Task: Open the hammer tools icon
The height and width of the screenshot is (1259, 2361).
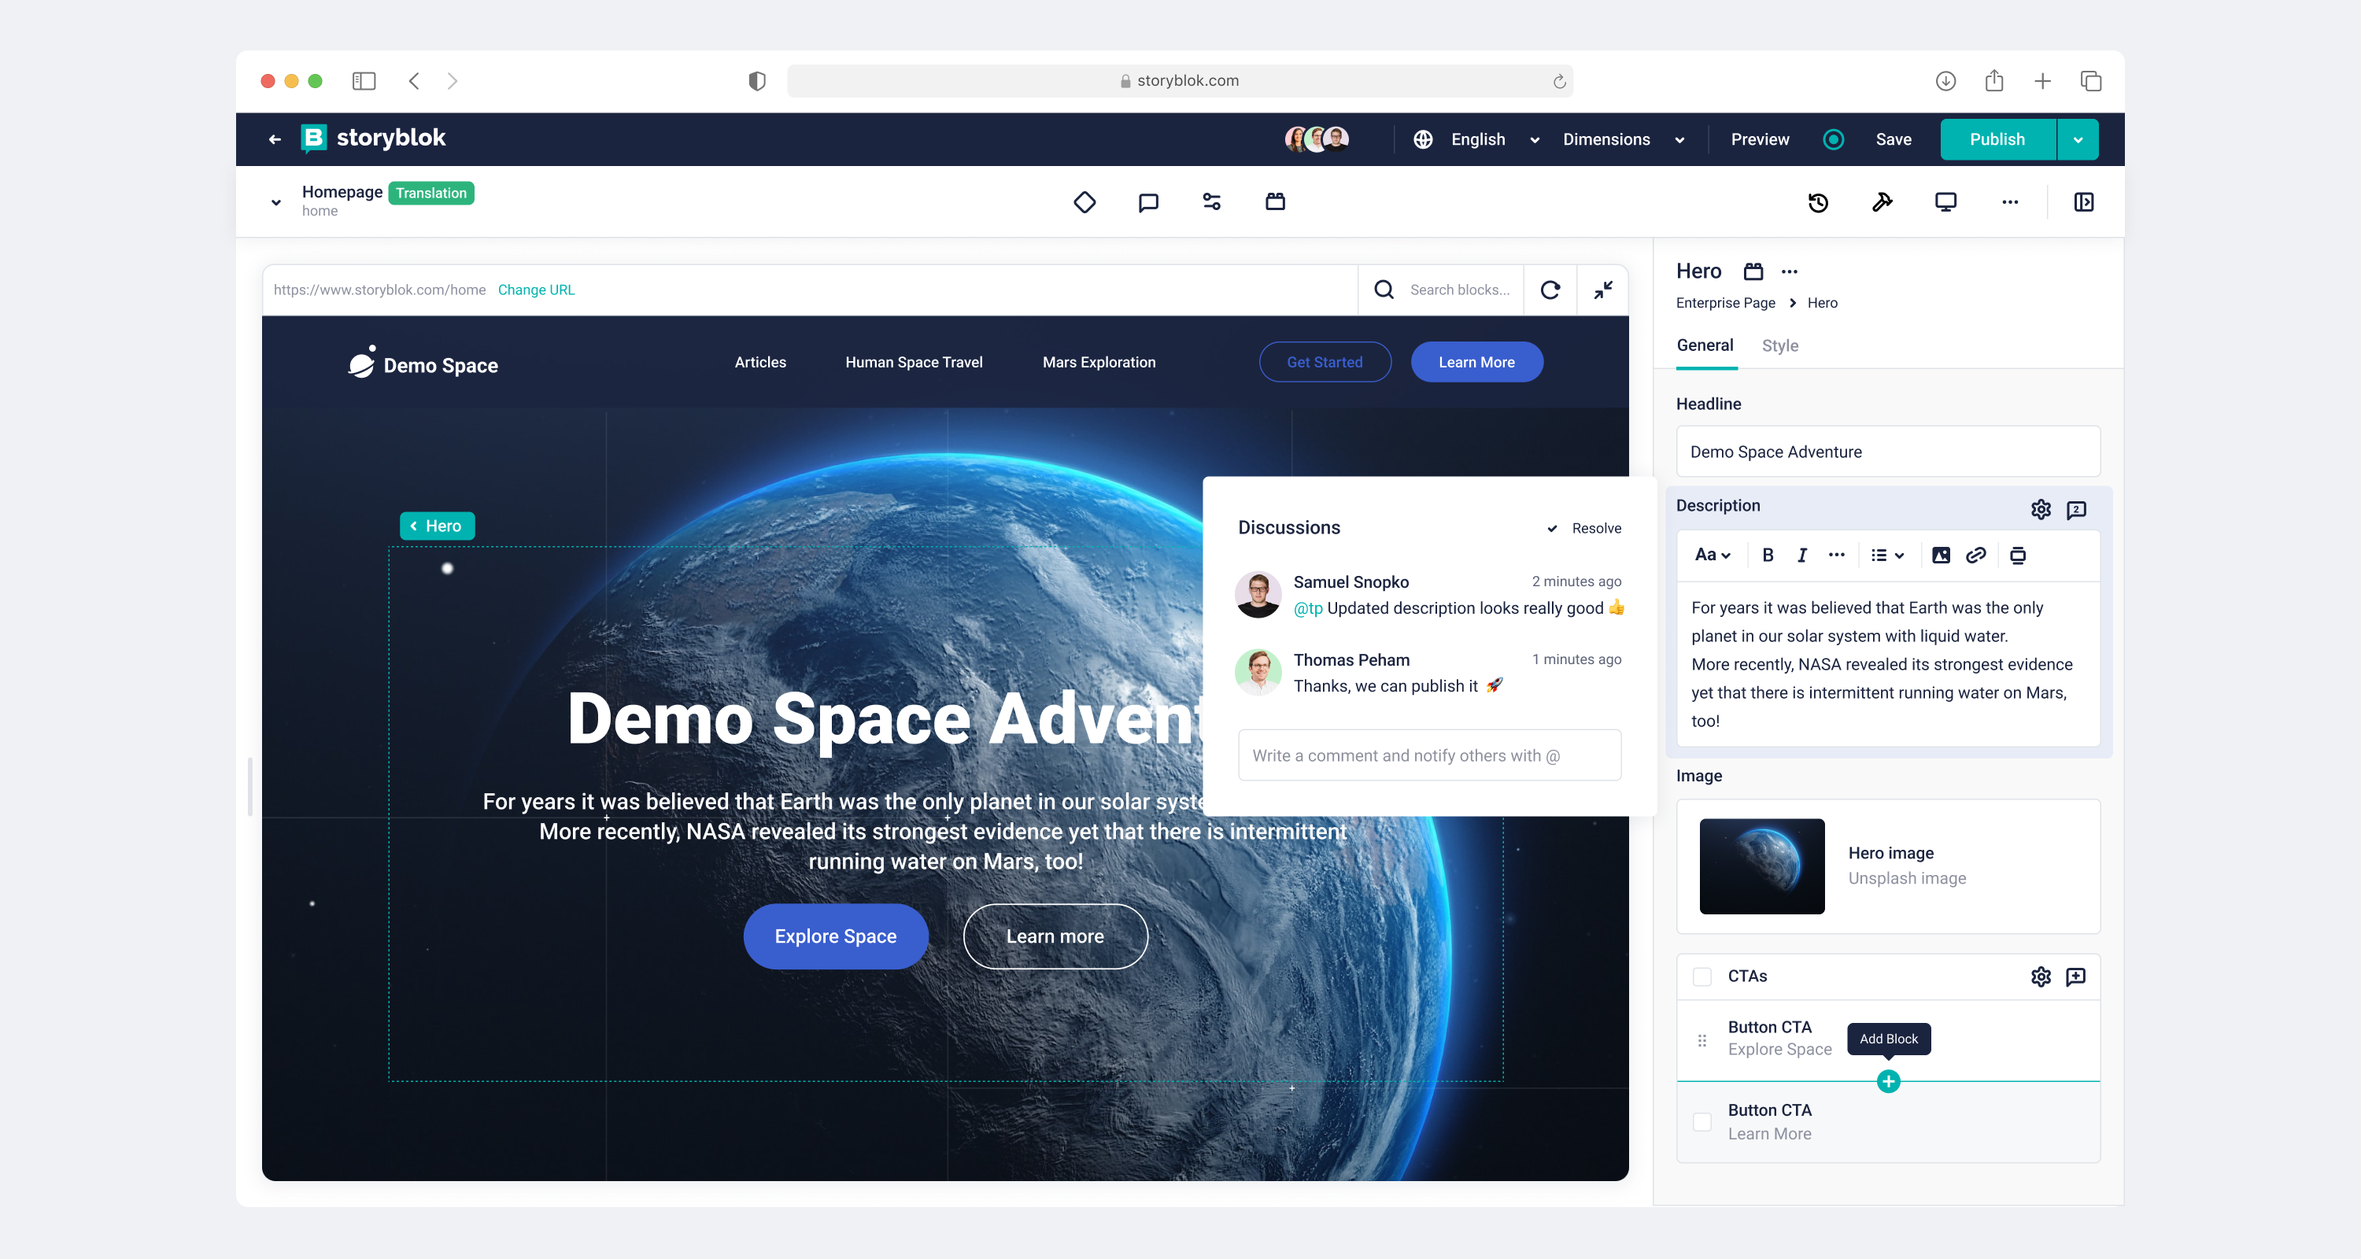Action: [1882, 201]
